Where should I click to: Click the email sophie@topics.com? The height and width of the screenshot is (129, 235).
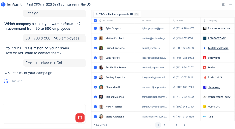(x=153, y=68)
